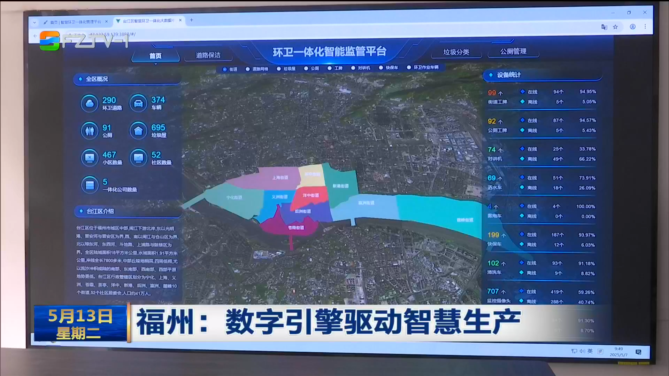Image resolution: width=669 pixels, height=376 pixels.
Task: Click the 设备统计 panel header
Action: pos(543,75)
